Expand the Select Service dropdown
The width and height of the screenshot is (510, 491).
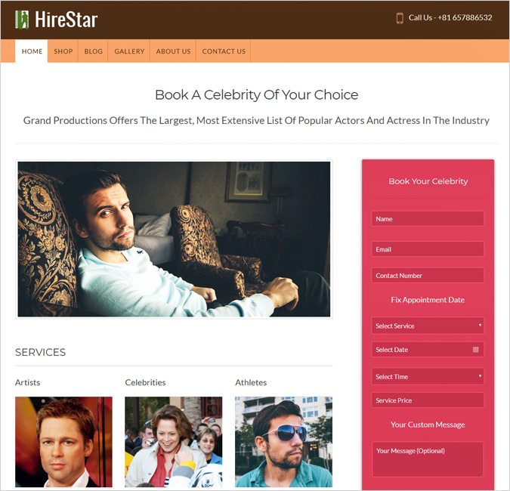(x=428, y=326)
